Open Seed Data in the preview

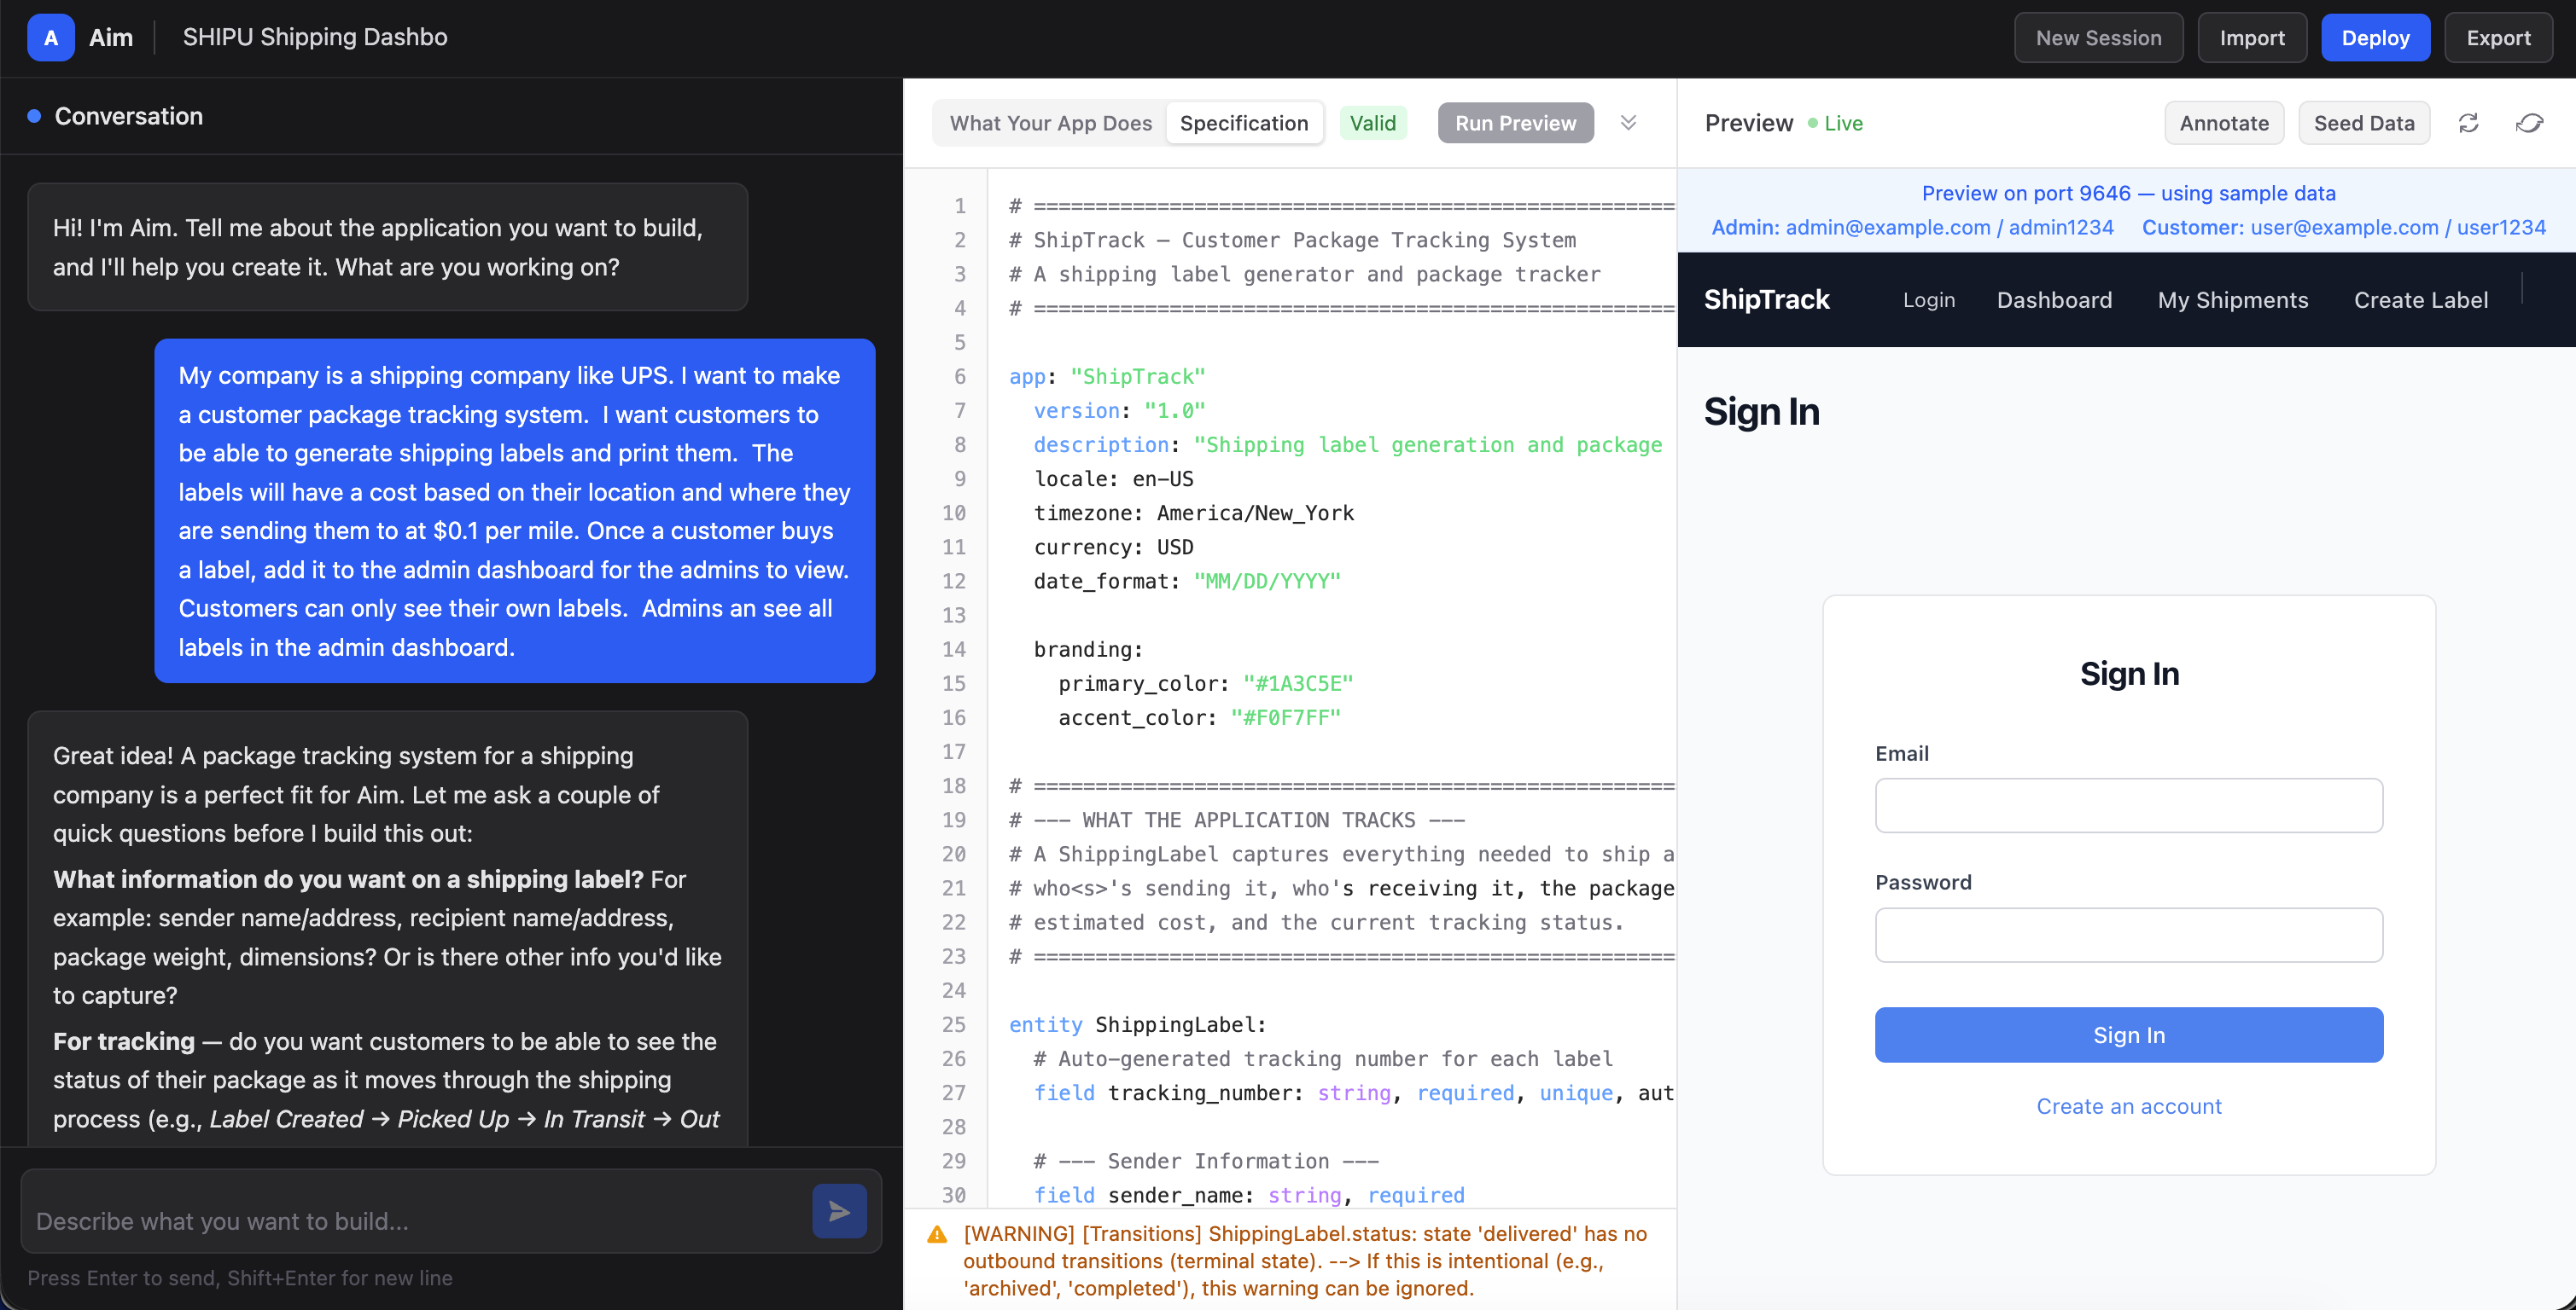[x=2363, y=123]
